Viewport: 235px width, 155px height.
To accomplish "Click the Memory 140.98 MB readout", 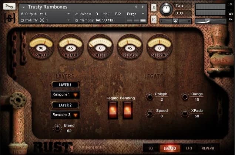I will 104,20.
